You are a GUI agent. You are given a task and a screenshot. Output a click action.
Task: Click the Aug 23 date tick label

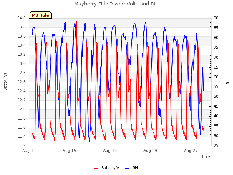click(x=150, y=151)
